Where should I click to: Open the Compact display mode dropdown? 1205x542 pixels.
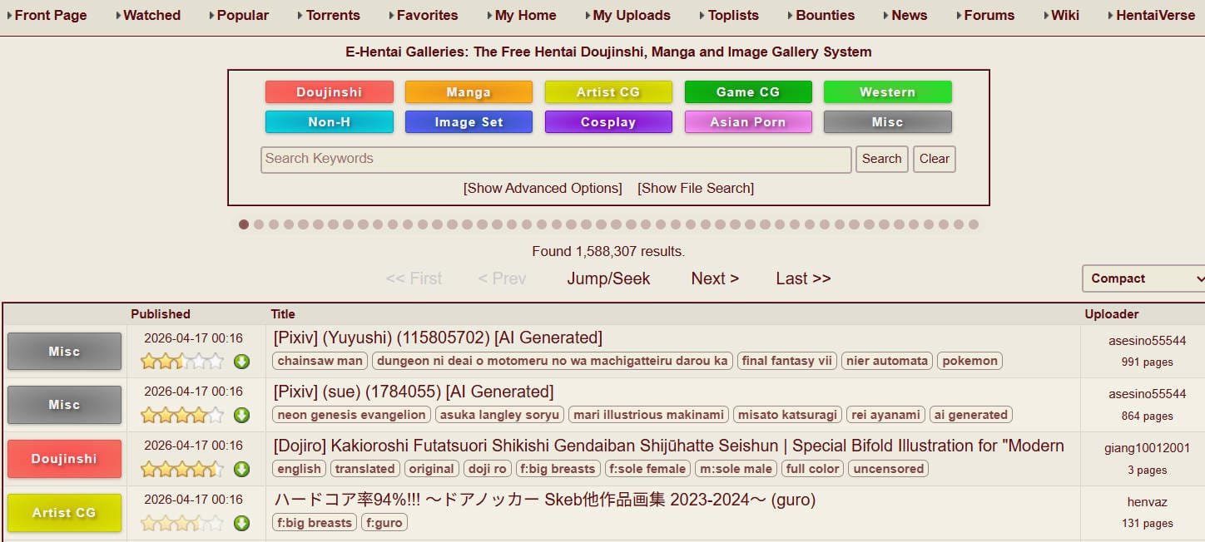click(x=1143, y=278)
